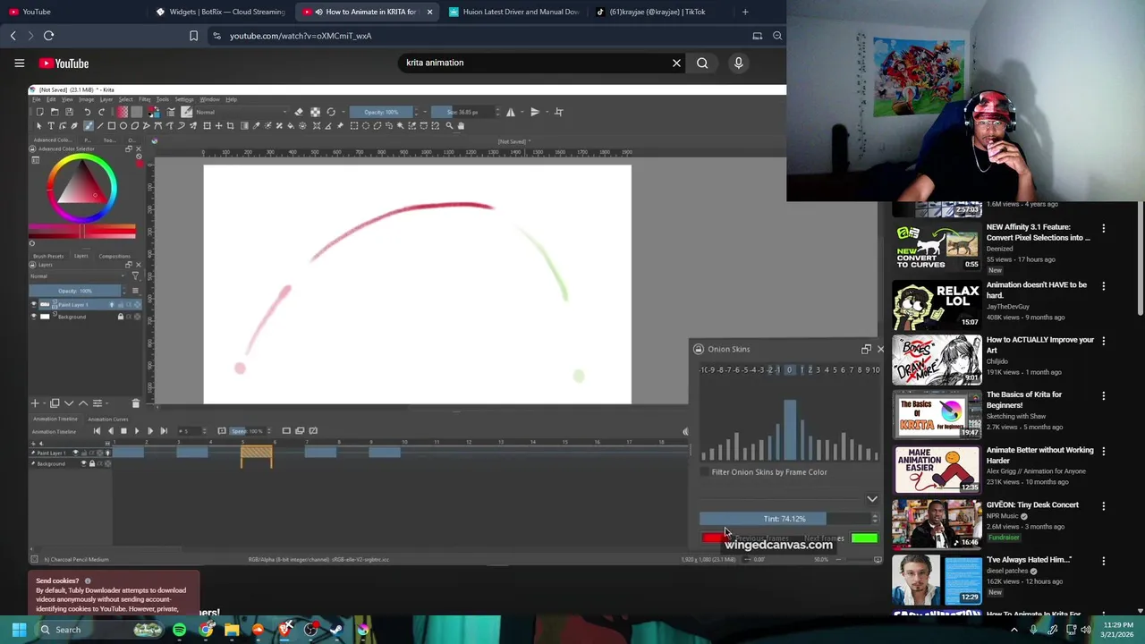Click the current frame number spinbox arrows
Screen dimensions: 1145x644
coord(204,431)
